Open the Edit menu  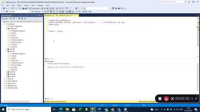pyautogui.click(x=7, y=5)
